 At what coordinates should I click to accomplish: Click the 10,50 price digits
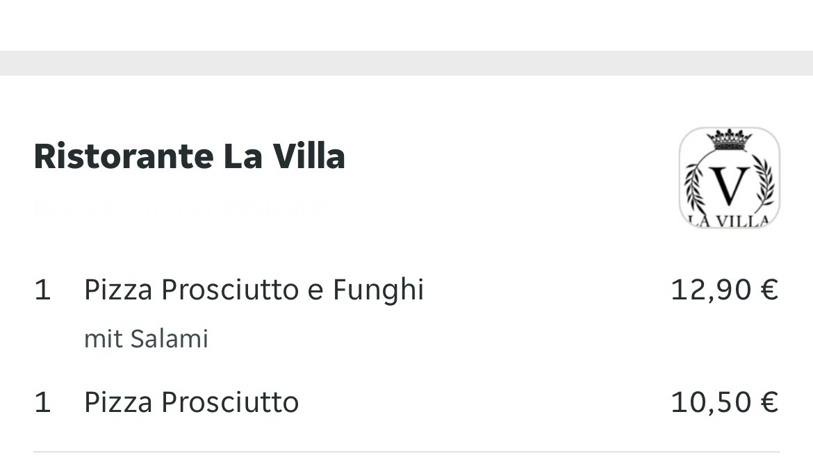pos(712,402)
